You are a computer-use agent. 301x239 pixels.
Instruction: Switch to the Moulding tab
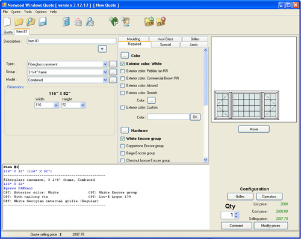point(134,39)
